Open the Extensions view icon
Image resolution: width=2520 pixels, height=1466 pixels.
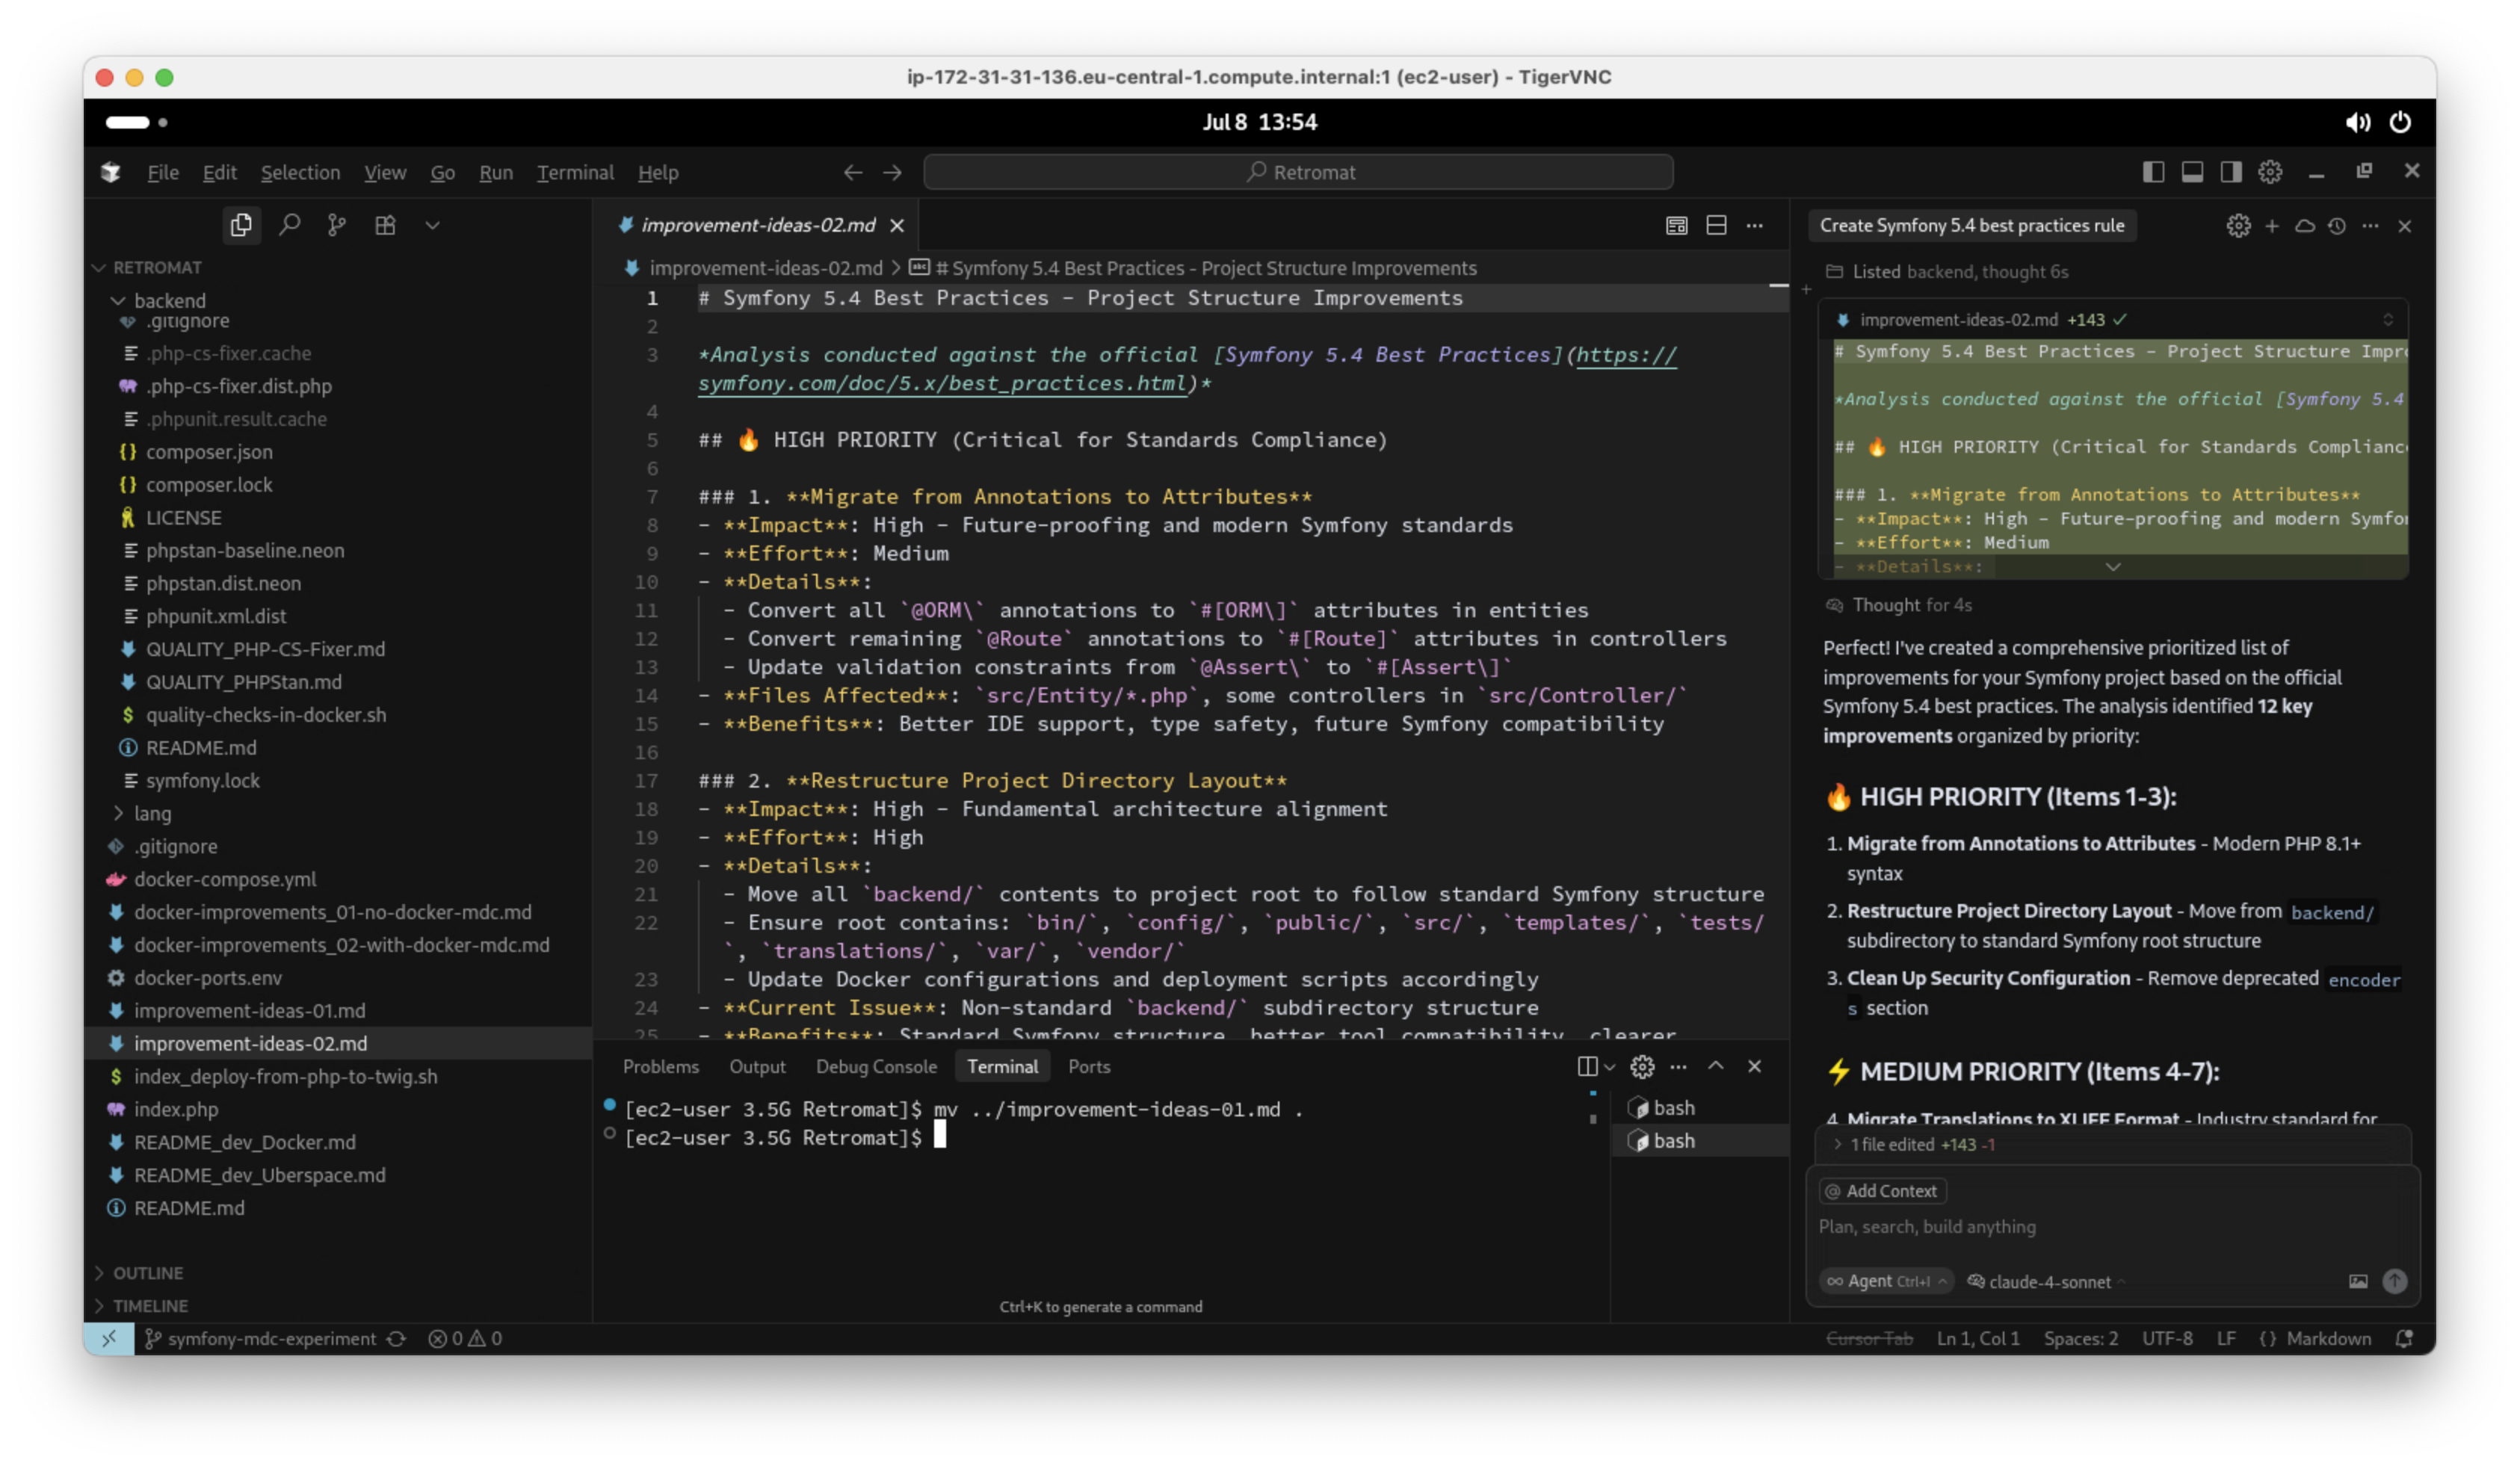click(385, 225)
